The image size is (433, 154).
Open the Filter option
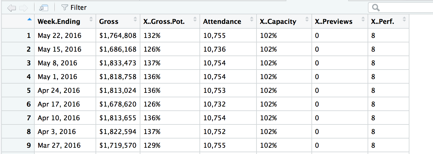coord(74,8)
